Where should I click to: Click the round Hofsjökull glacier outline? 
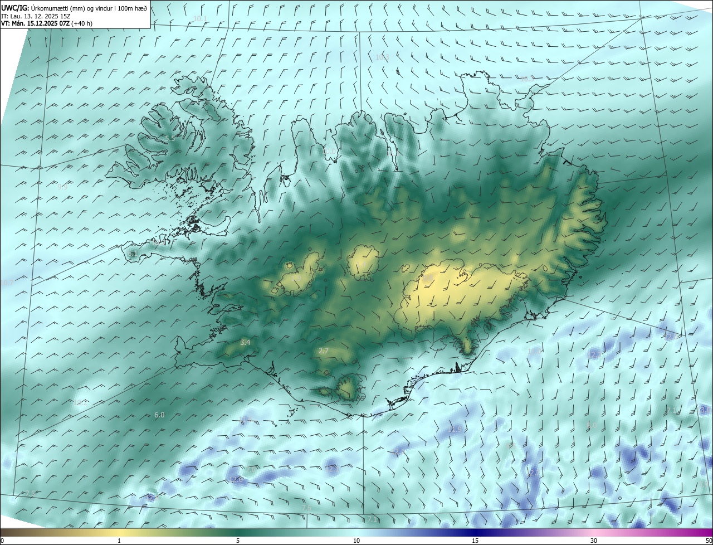[x=363, y=262]
